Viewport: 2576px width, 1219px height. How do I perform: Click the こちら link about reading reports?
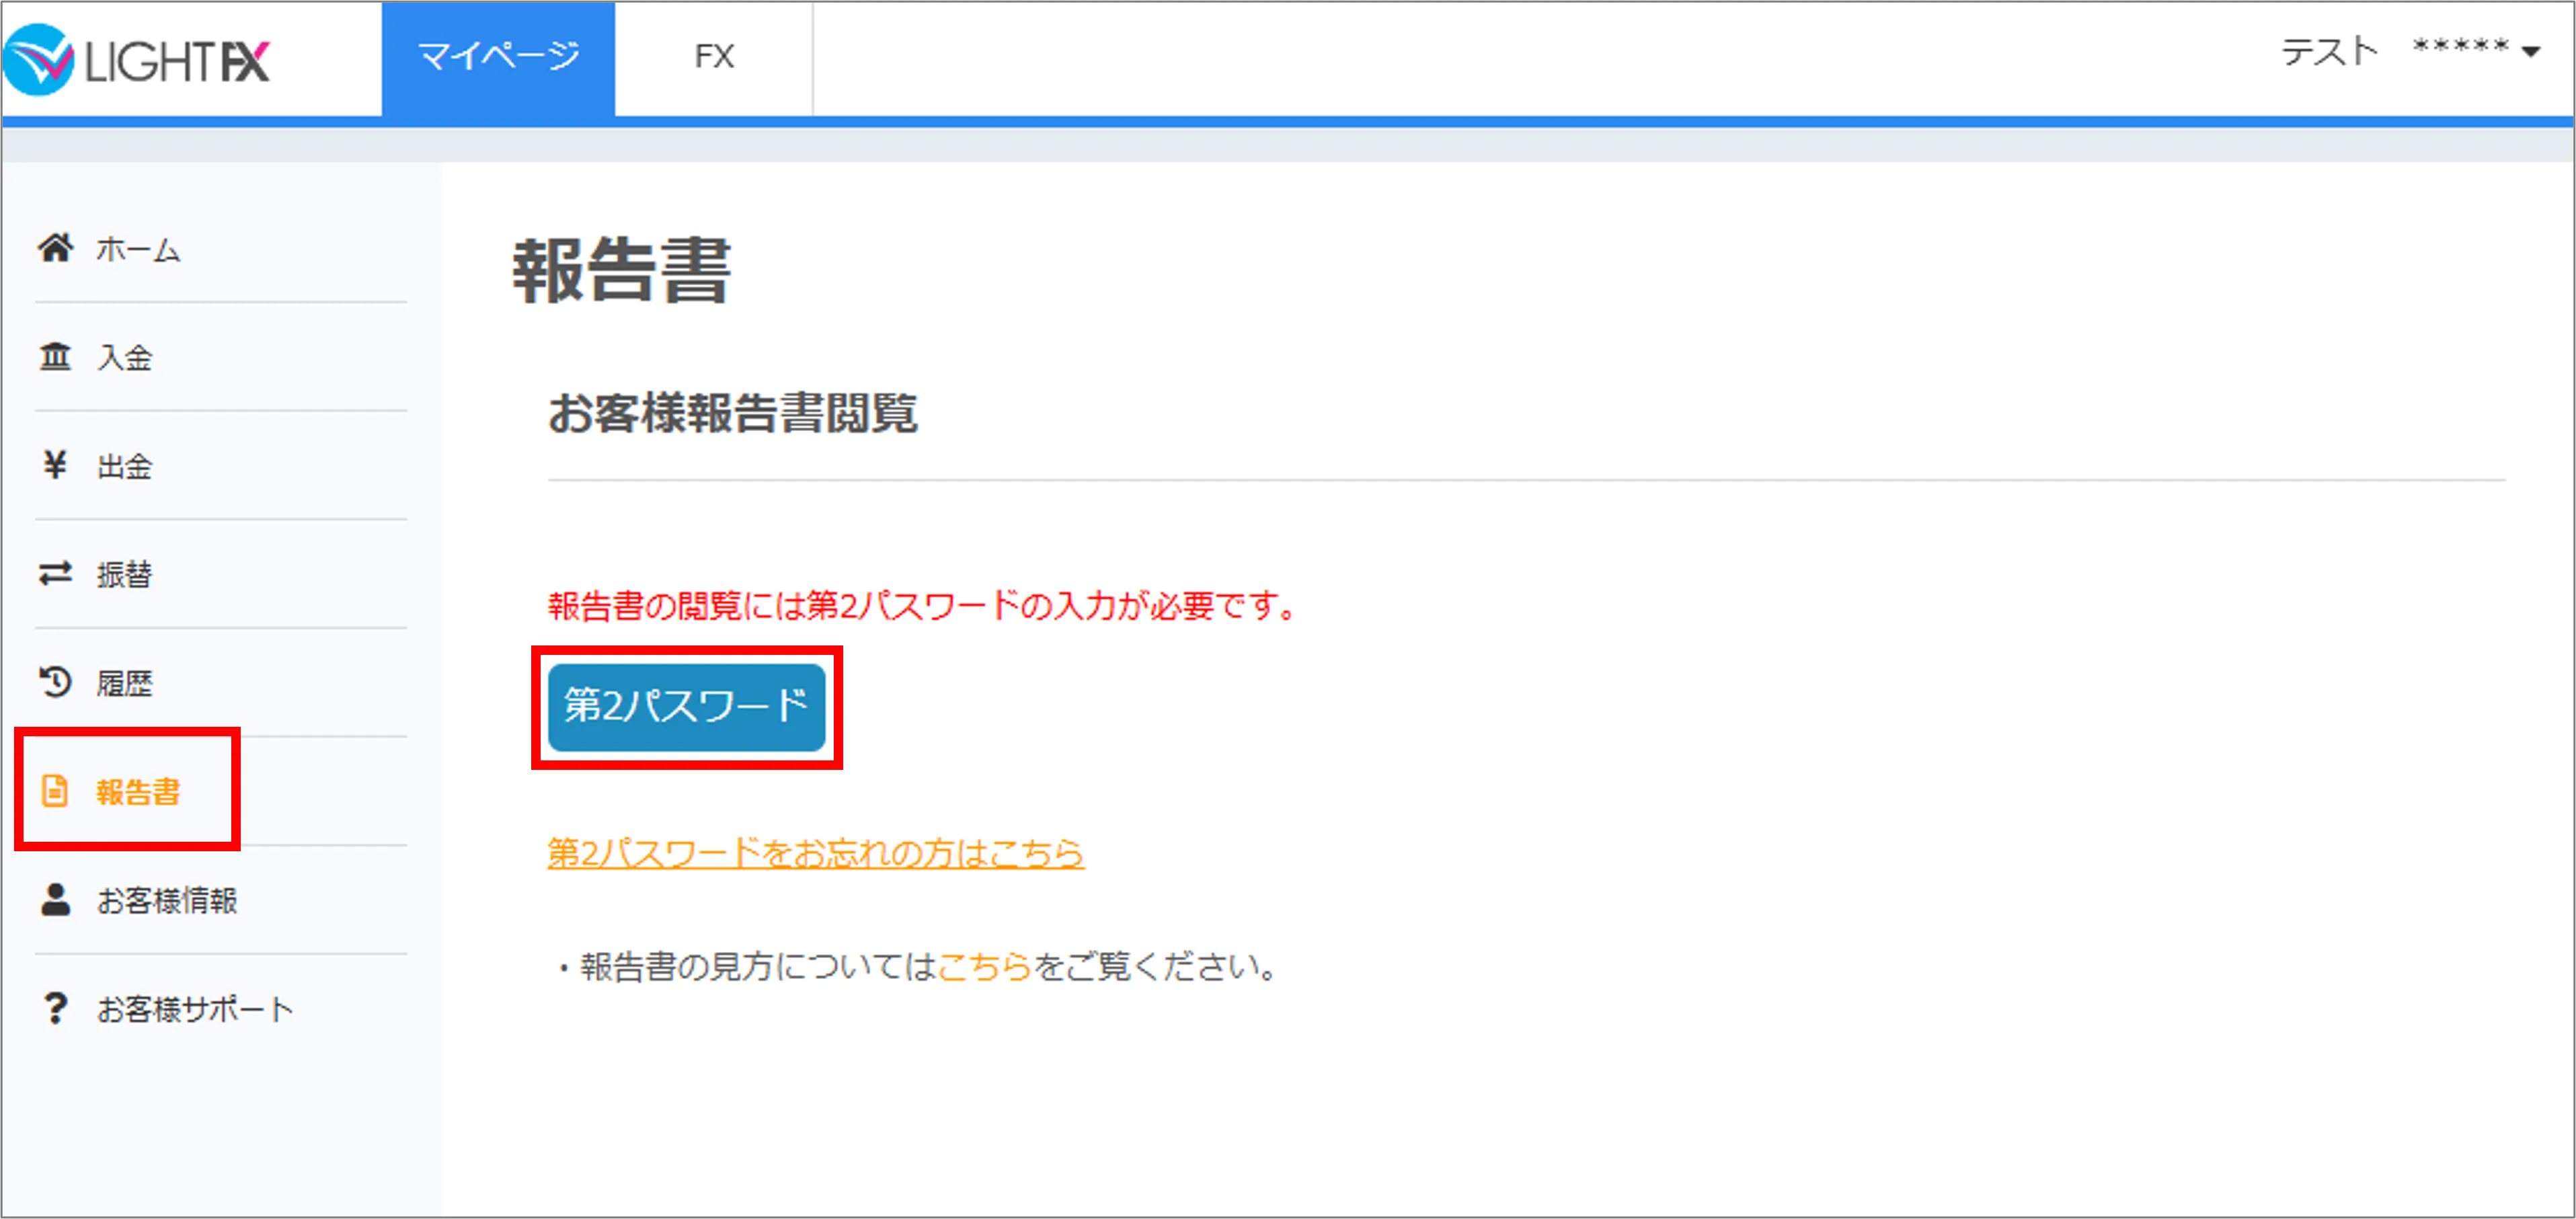coord(984,967)
